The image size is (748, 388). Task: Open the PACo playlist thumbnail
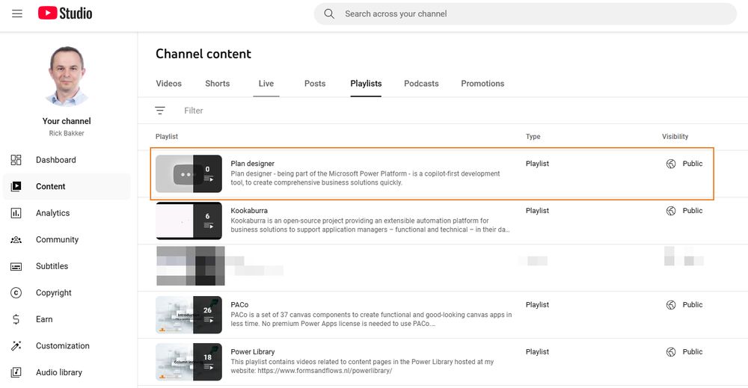[x=189, y=315]
